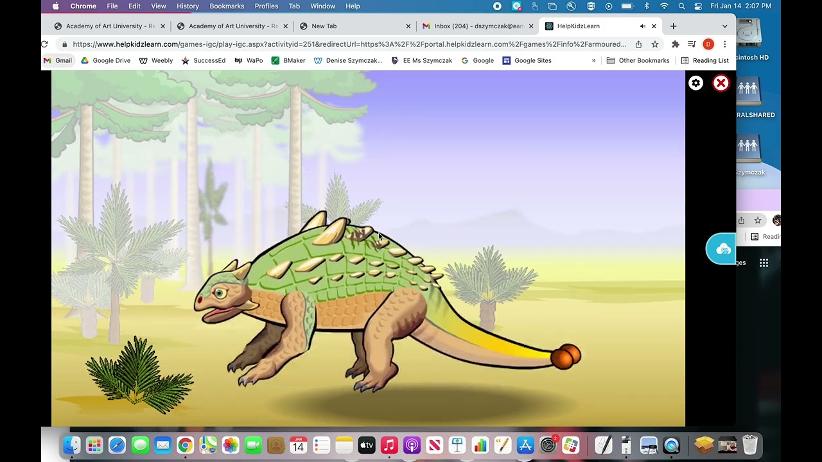Click the dinosaur's orange tail club
822x462 pixels.
click(x=566, y=356)
